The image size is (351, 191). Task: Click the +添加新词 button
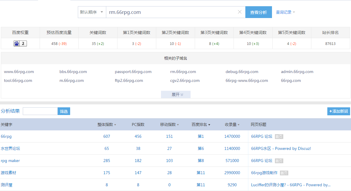339,111
